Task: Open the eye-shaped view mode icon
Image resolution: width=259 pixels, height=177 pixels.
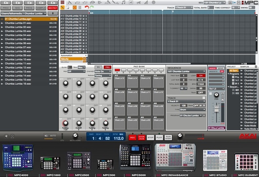Action: coord(92,3)
